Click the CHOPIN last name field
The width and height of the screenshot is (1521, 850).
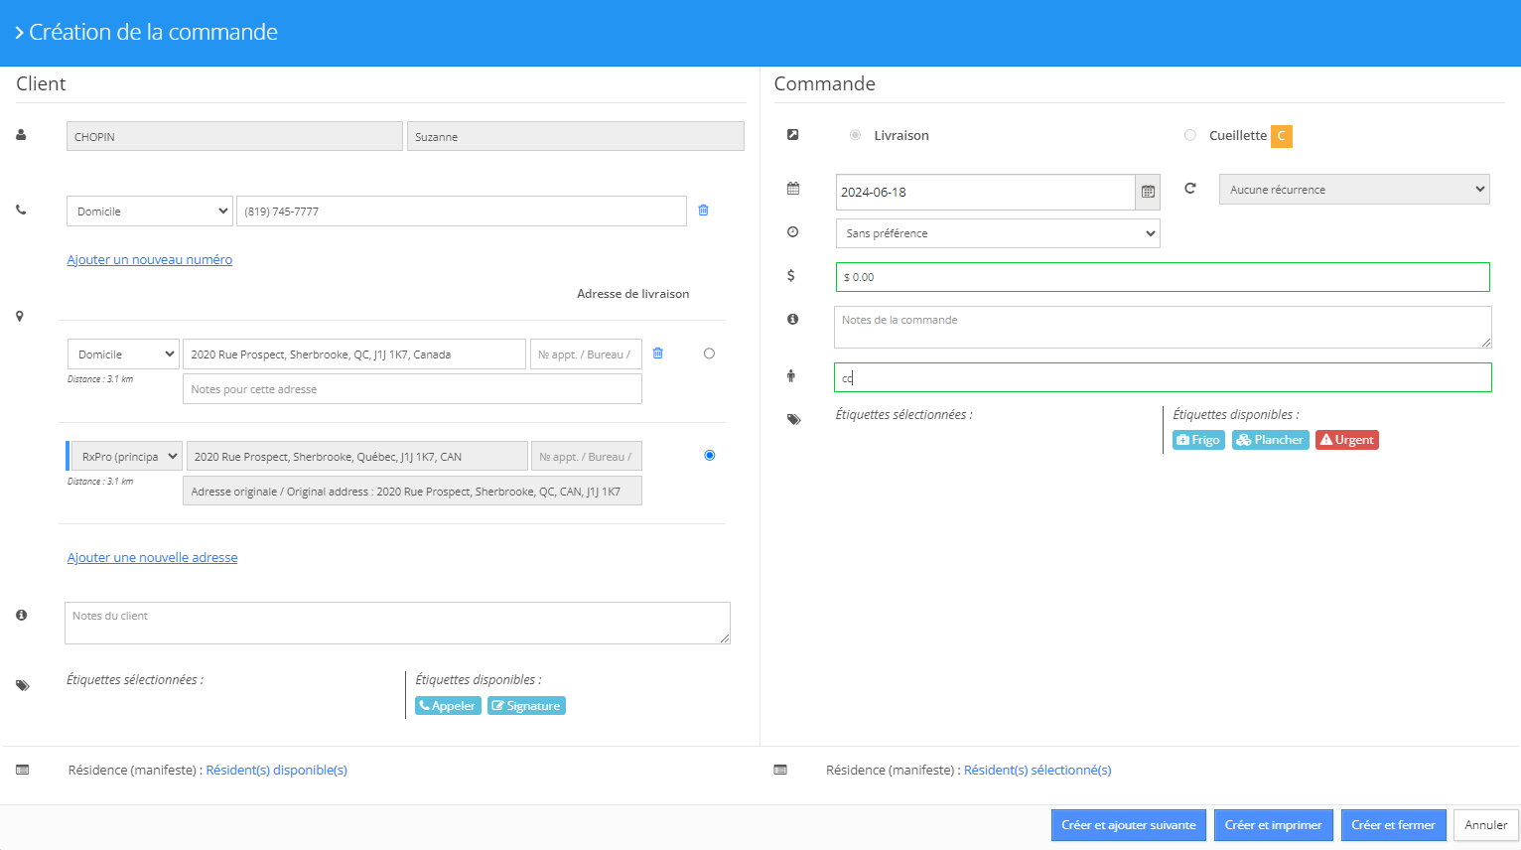[x=234, y=136]
